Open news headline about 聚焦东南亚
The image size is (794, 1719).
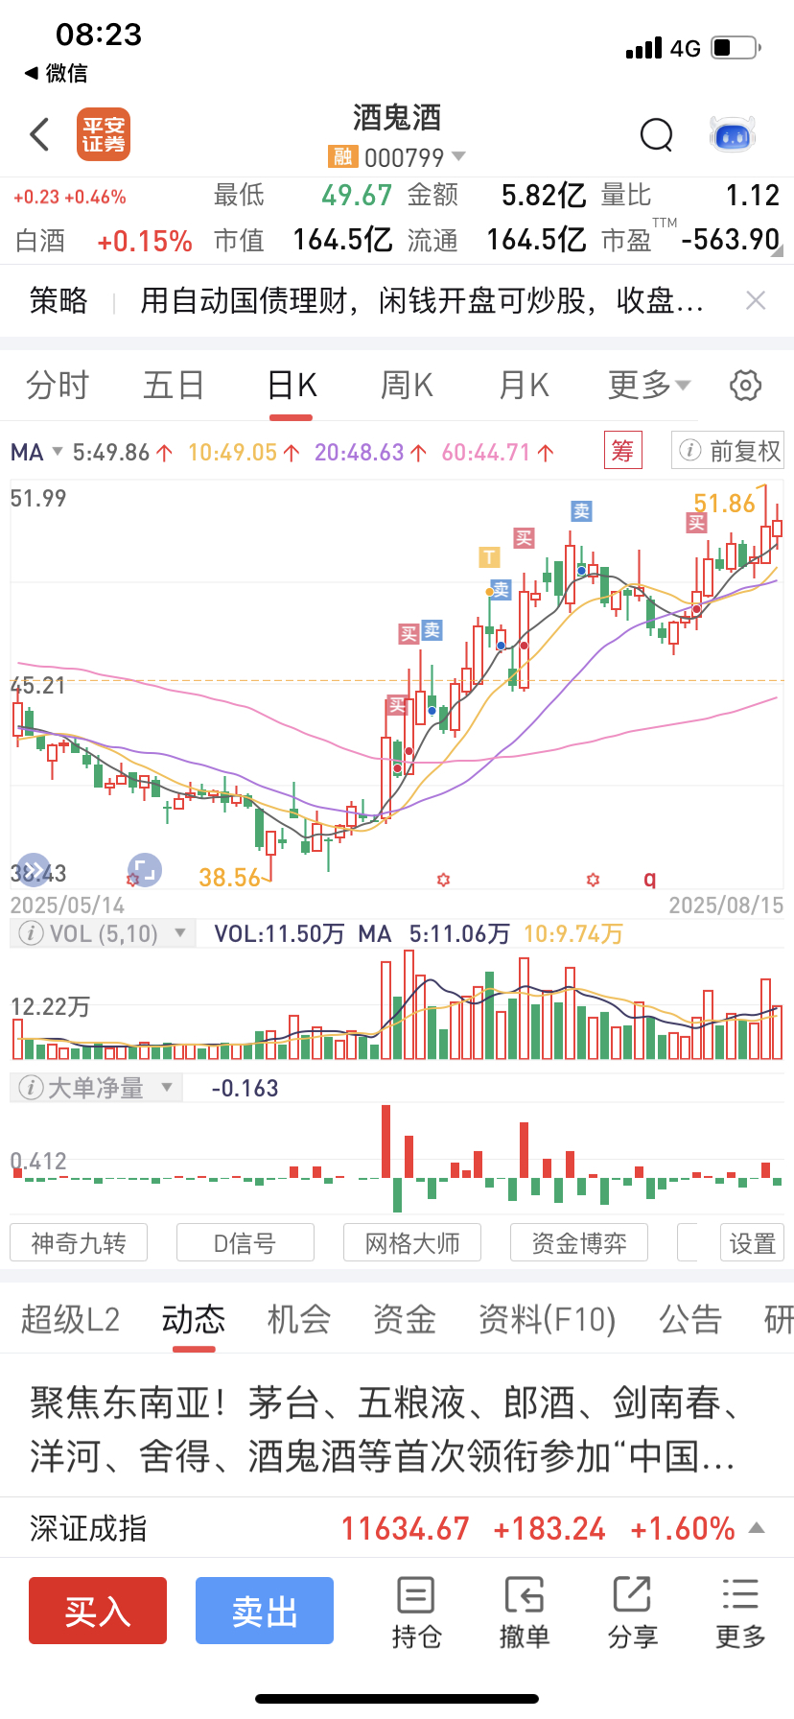pos(387,1429)
